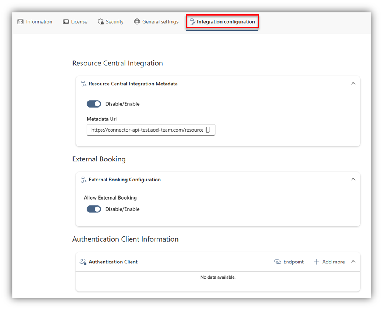Click Add more authentication client

[329, 262]
